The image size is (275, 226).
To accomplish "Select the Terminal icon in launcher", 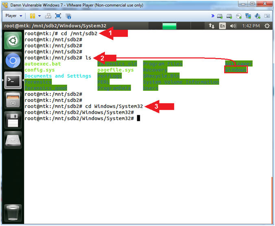I will [x=13, y=80].
